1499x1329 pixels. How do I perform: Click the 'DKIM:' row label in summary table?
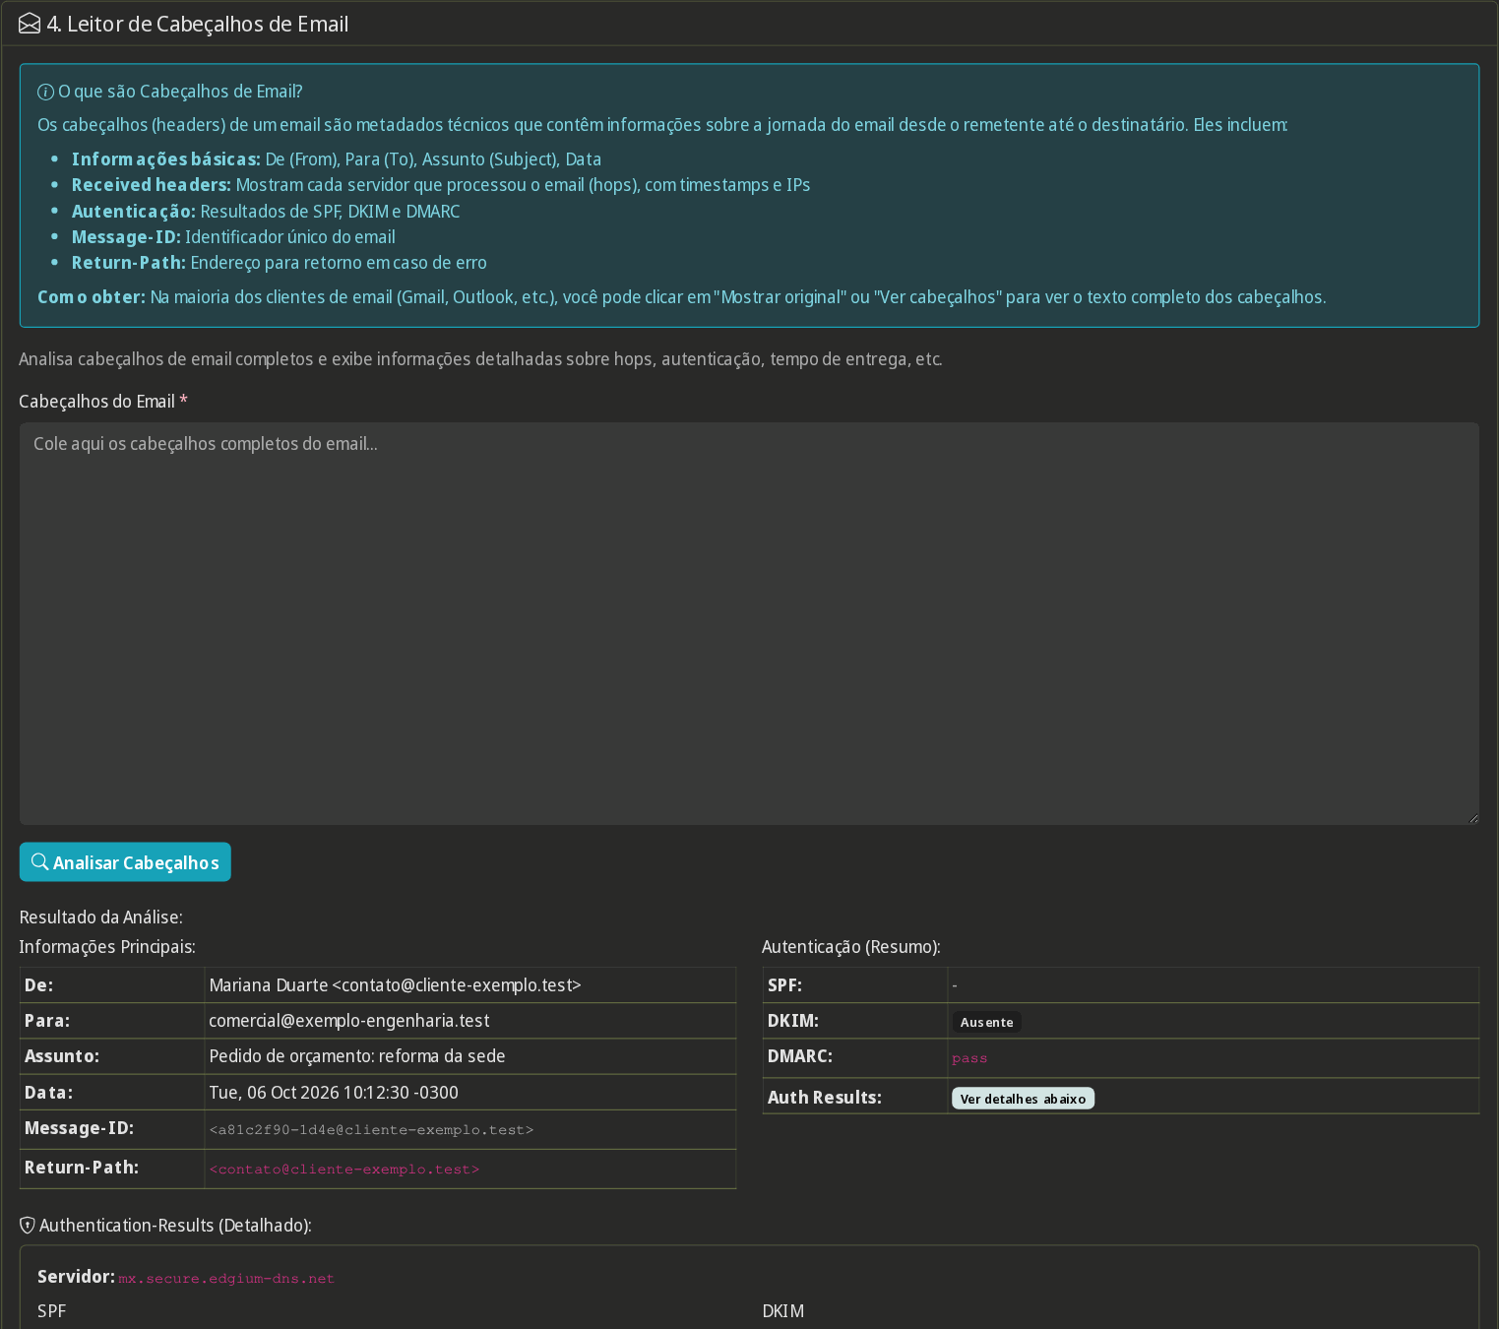pyautogui.click(x=793, y=1021)
